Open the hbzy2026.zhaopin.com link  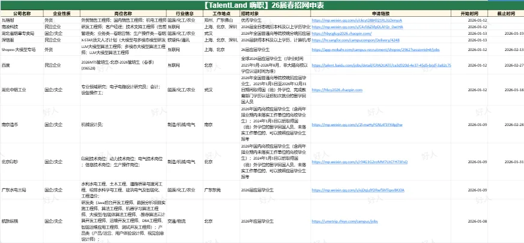[x=337, y=90]
